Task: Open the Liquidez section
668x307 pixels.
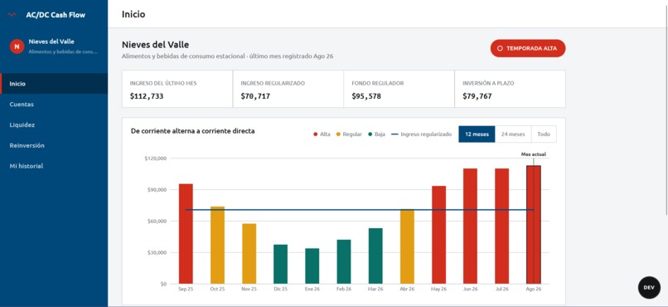Action: click(54, 125)
